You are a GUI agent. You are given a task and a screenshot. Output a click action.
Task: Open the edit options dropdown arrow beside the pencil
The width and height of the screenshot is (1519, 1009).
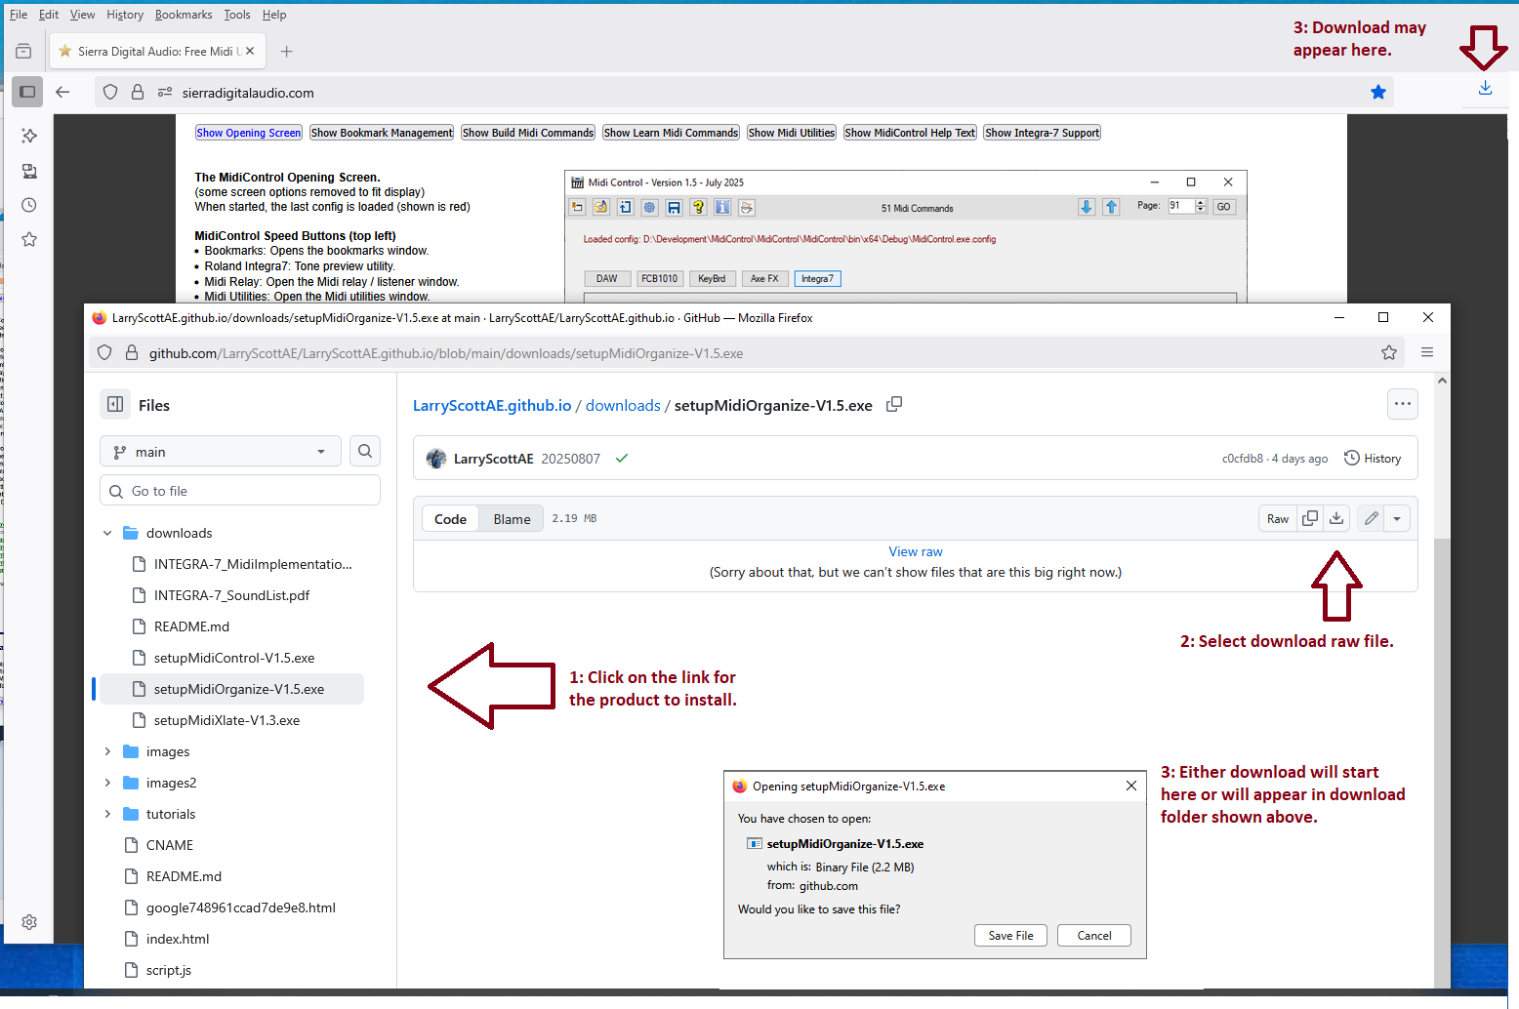[x=1397, y=518]
